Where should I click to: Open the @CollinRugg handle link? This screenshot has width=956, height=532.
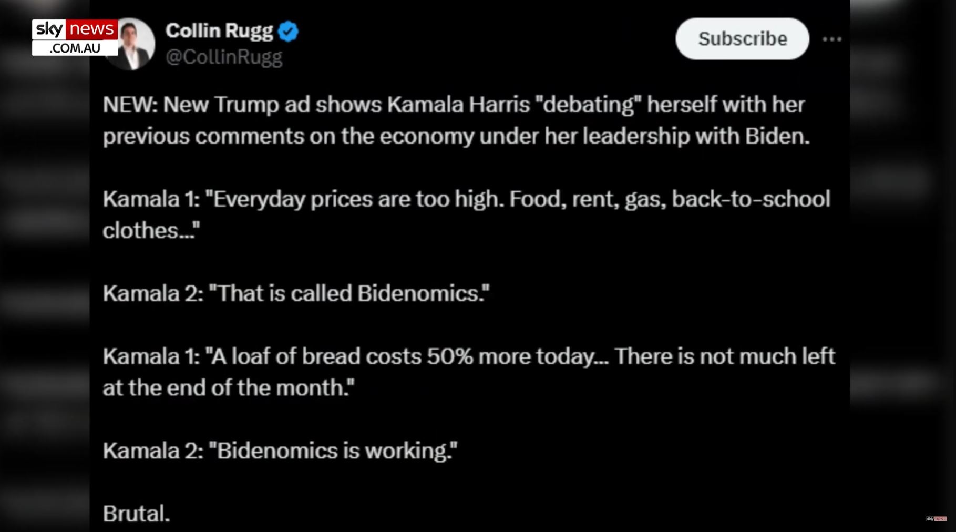pos(224,57)
